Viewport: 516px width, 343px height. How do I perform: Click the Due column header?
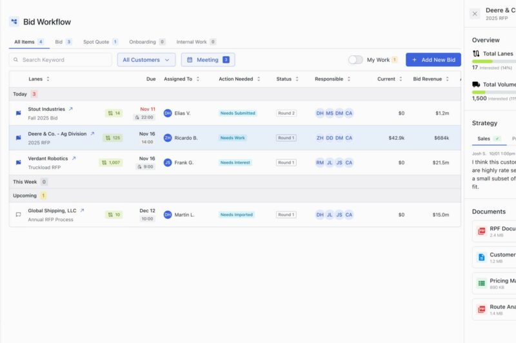151,79
